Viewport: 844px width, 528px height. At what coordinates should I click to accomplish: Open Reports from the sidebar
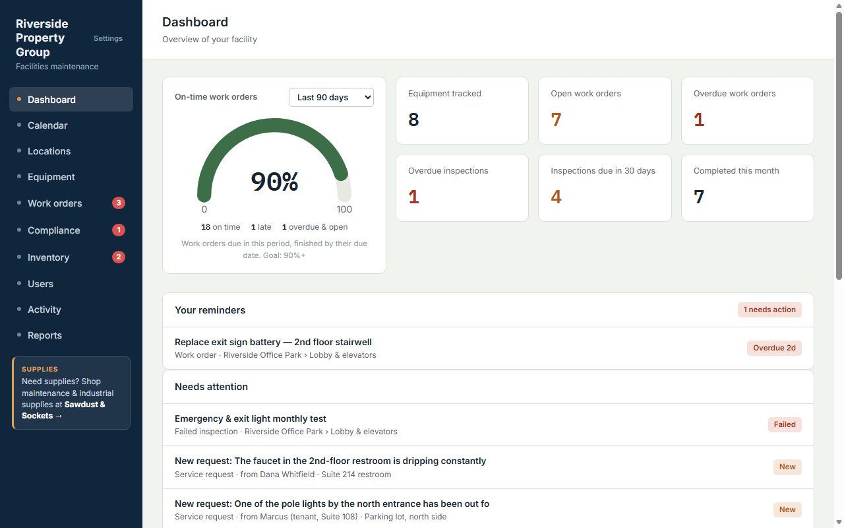(71, 335)
